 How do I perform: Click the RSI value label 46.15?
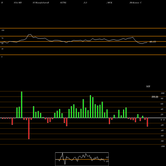pyautogui.click(x=153, y=42)
